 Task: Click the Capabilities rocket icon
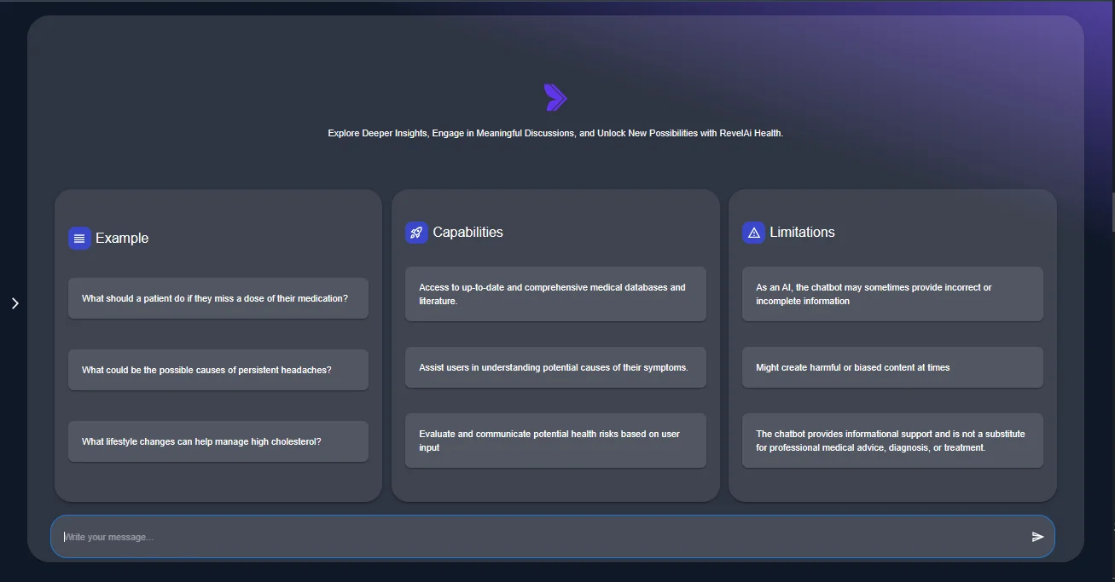[x=416, y=233]
